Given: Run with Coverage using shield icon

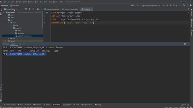Looking at the screenshot, I should click(171, 5).
